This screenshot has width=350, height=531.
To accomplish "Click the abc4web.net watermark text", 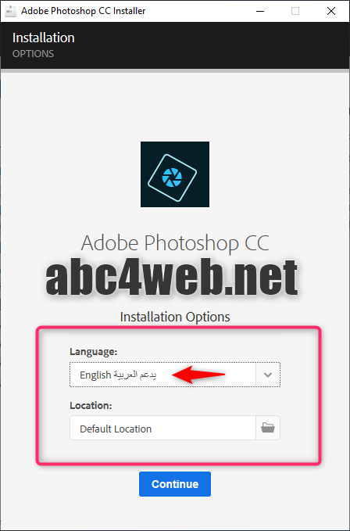I will (172, 278).
